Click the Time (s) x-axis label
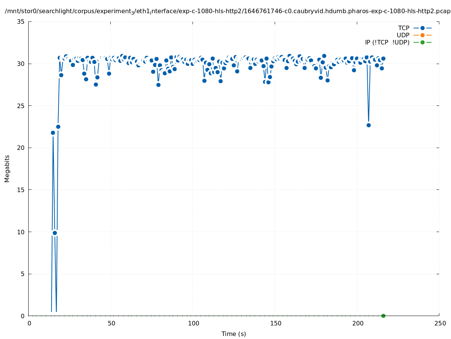 click(234, 334)
